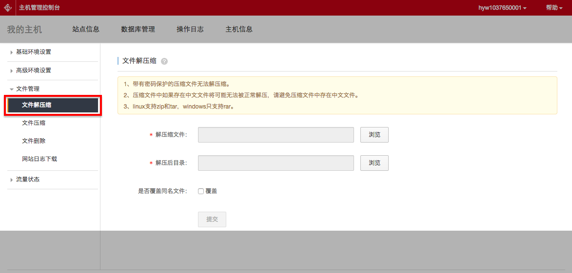Open the 主机信息 tab

pyautogui.click(x=239, y=29)
